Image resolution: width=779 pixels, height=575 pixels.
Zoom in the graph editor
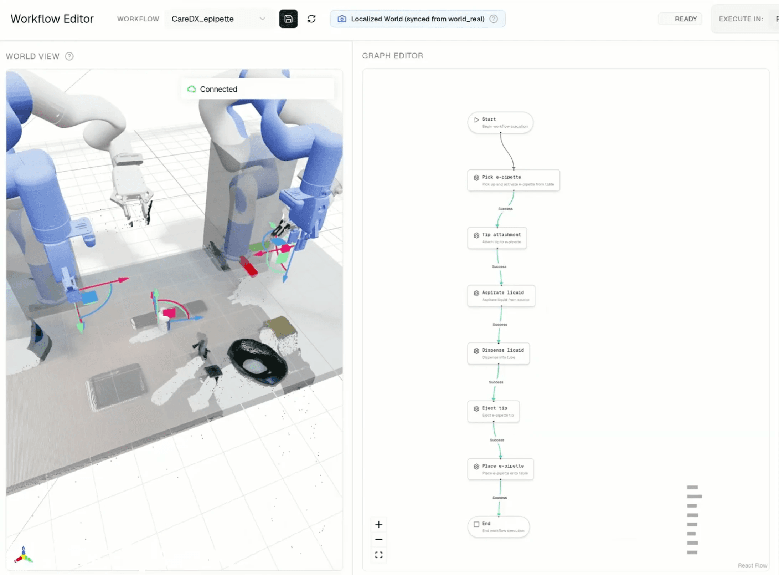point(378,524)
